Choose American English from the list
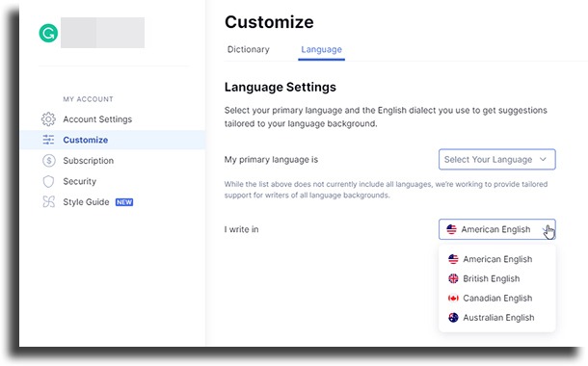The image size is (588, 366). pyautogui.click(x=496, y=259)
